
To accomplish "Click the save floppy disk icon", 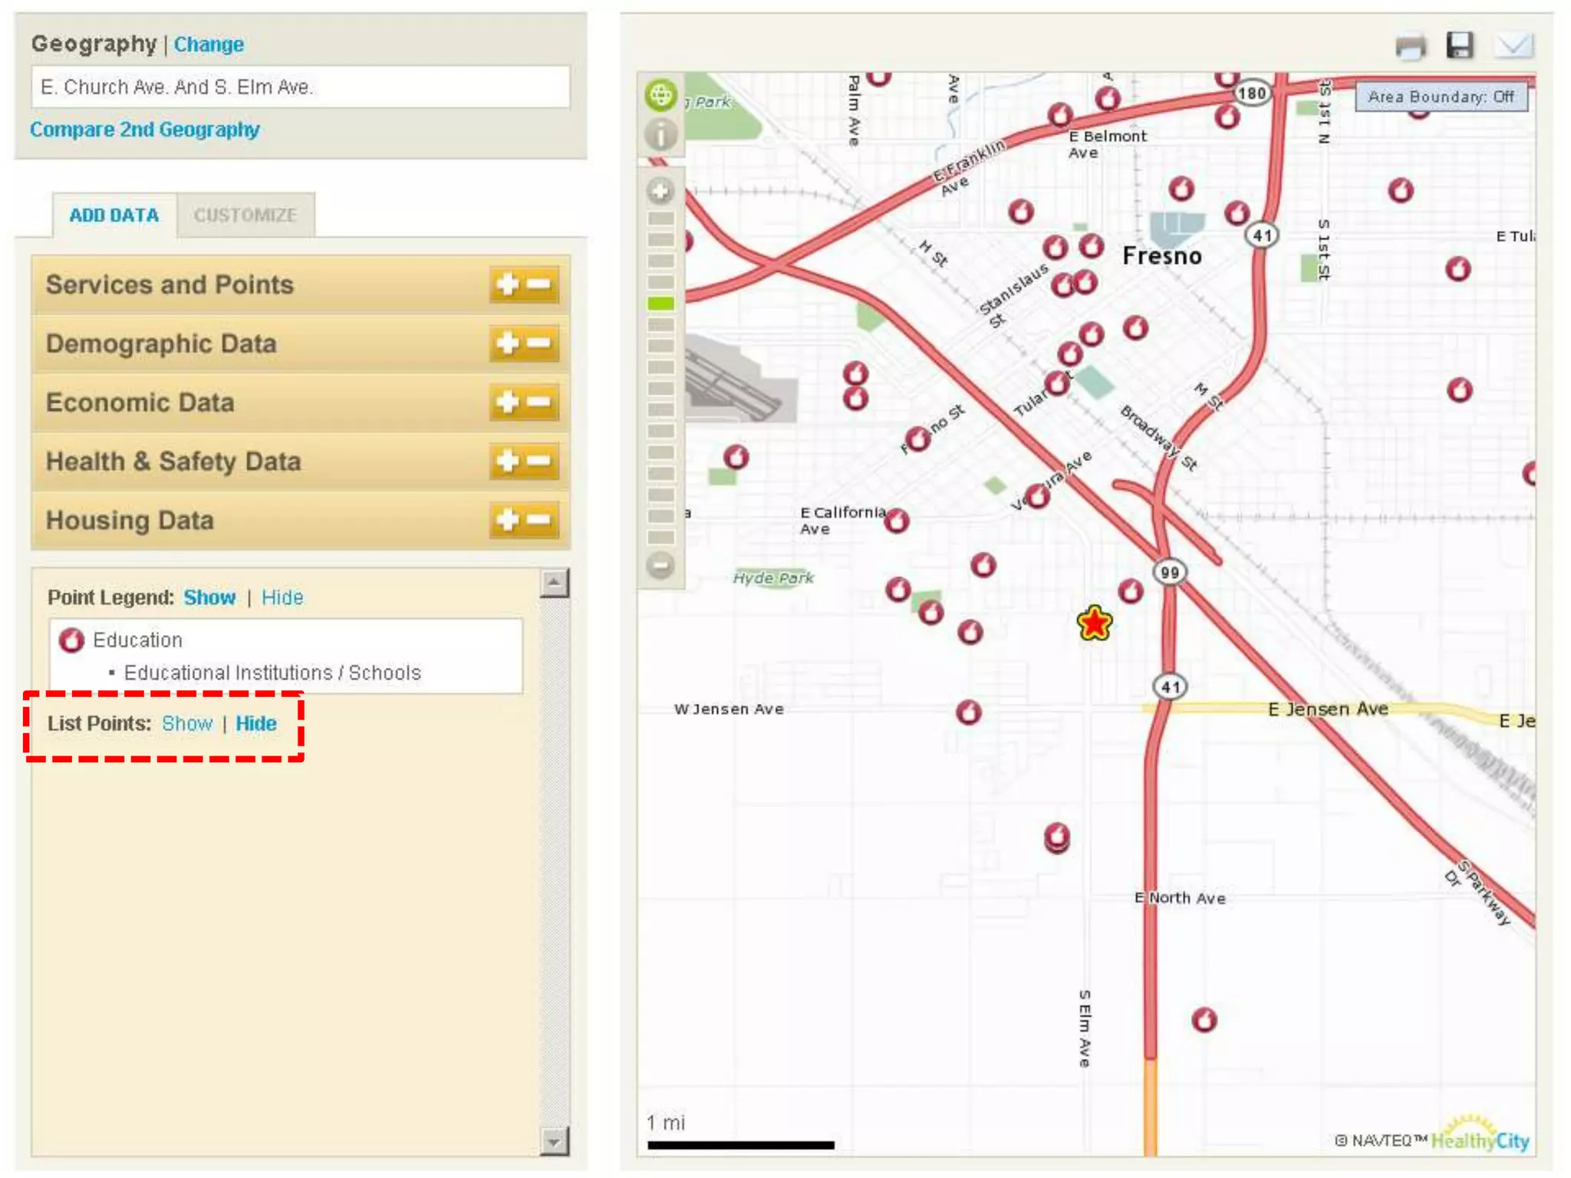I will coord(1460,45).
